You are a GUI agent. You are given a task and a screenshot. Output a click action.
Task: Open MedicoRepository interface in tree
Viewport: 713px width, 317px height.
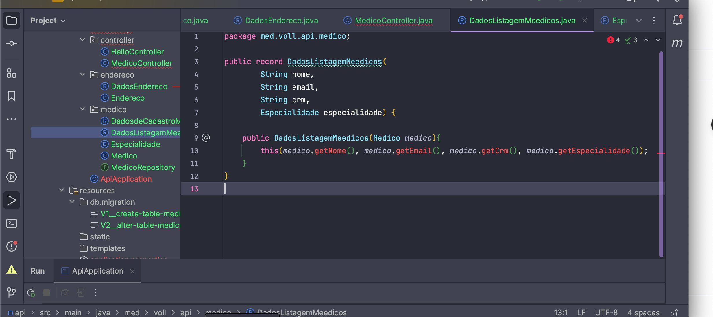tap(143, 167)
